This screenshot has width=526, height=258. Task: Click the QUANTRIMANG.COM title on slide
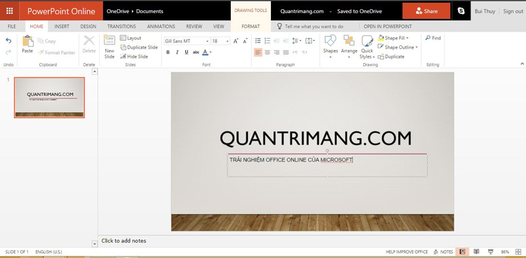click(x=316, y=139)
